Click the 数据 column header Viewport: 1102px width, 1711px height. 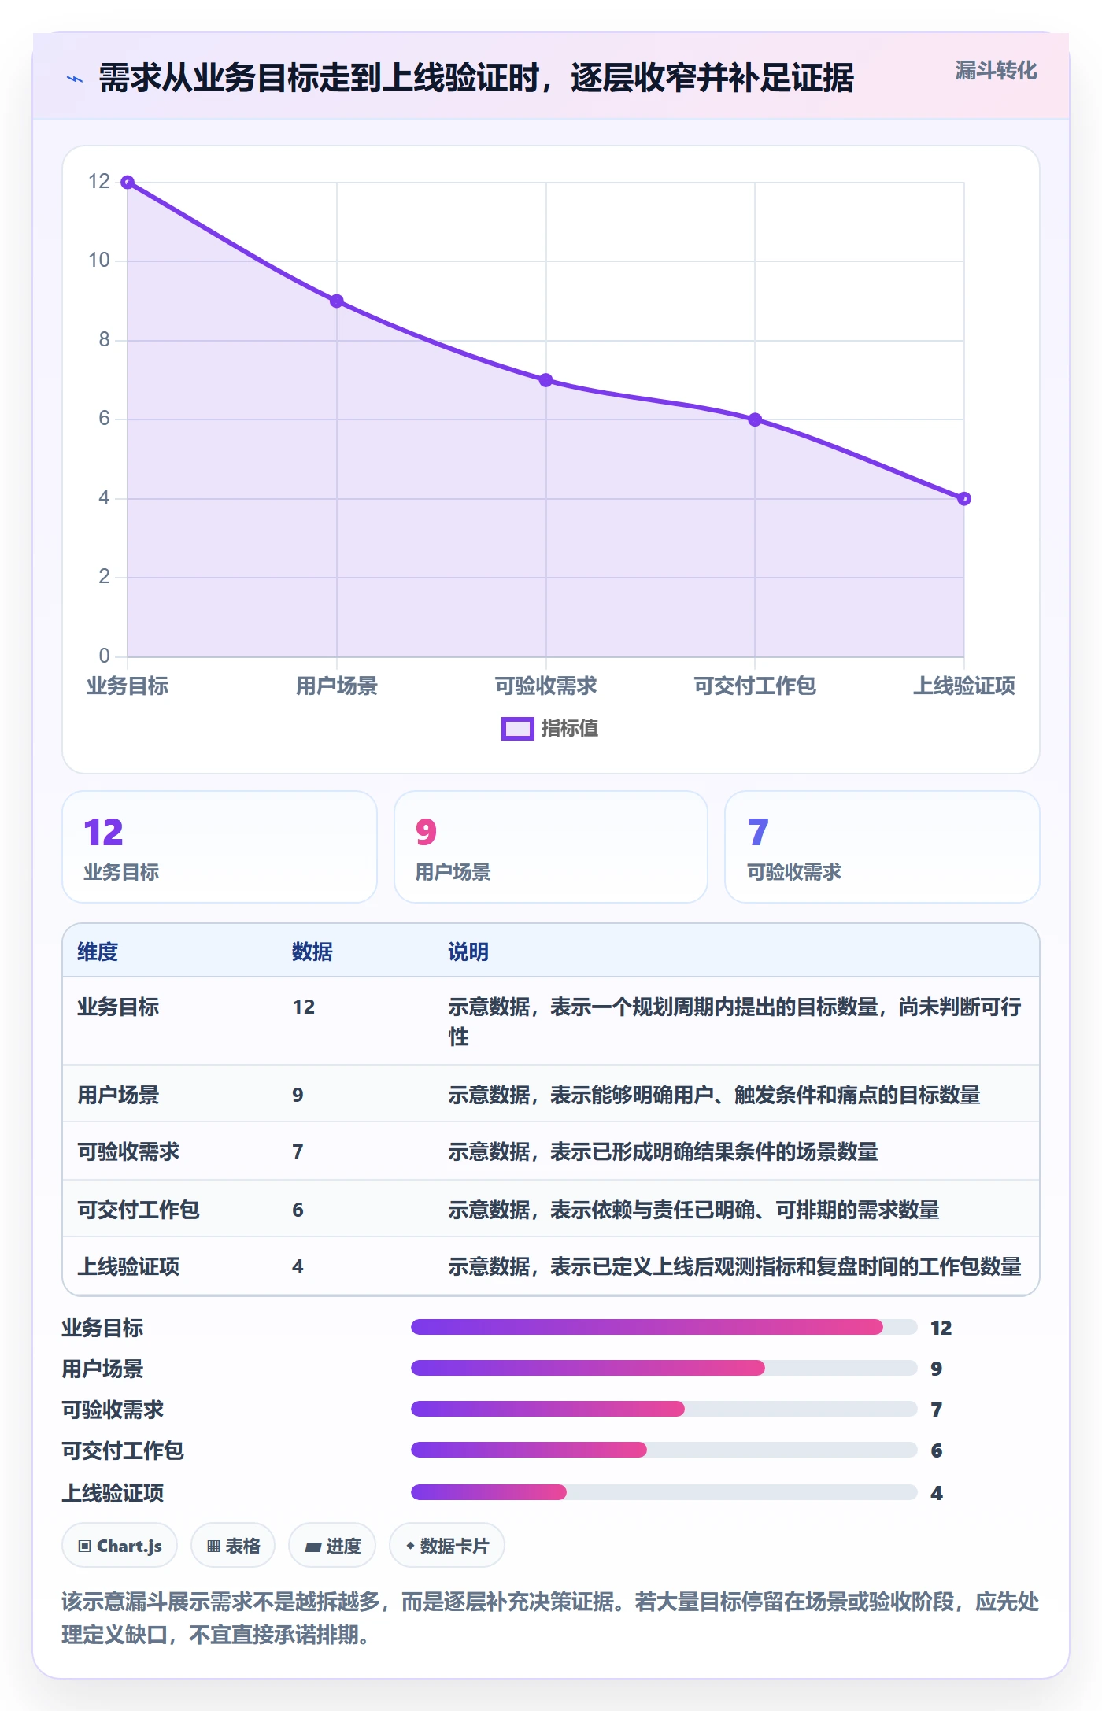(x=312, y=952)
